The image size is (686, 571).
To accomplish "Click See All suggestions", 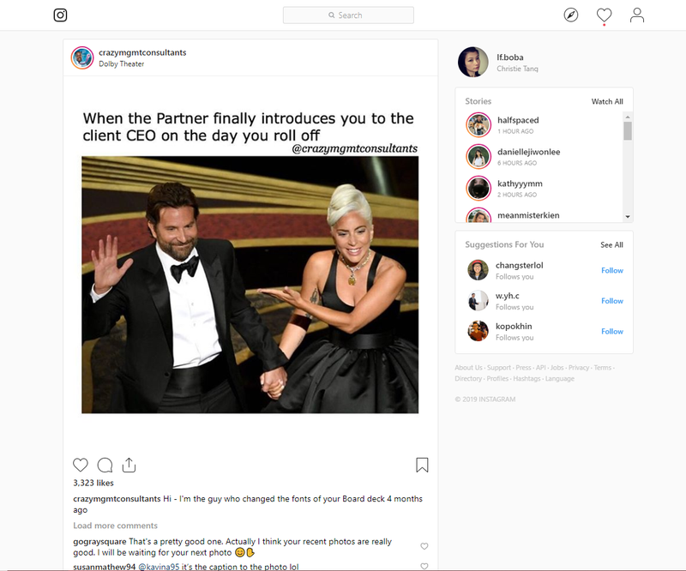I will tap(611, 244).
